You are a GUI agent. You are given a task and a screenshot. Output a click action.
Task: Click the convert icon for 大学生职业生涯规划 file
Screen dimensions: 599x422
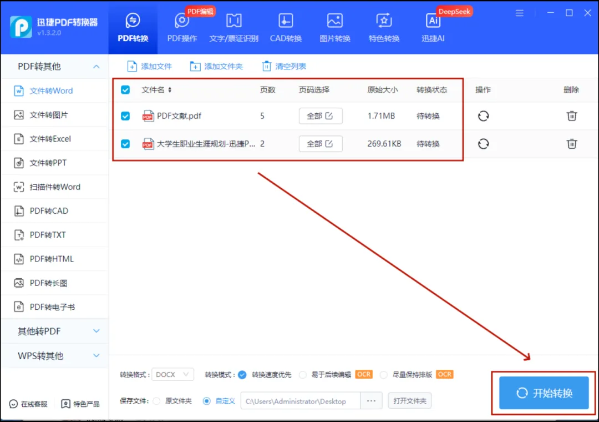pos(483,144)
